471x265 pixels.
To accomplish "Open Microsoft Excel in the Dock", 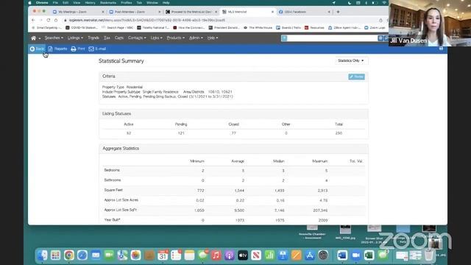I will [369, 255].
